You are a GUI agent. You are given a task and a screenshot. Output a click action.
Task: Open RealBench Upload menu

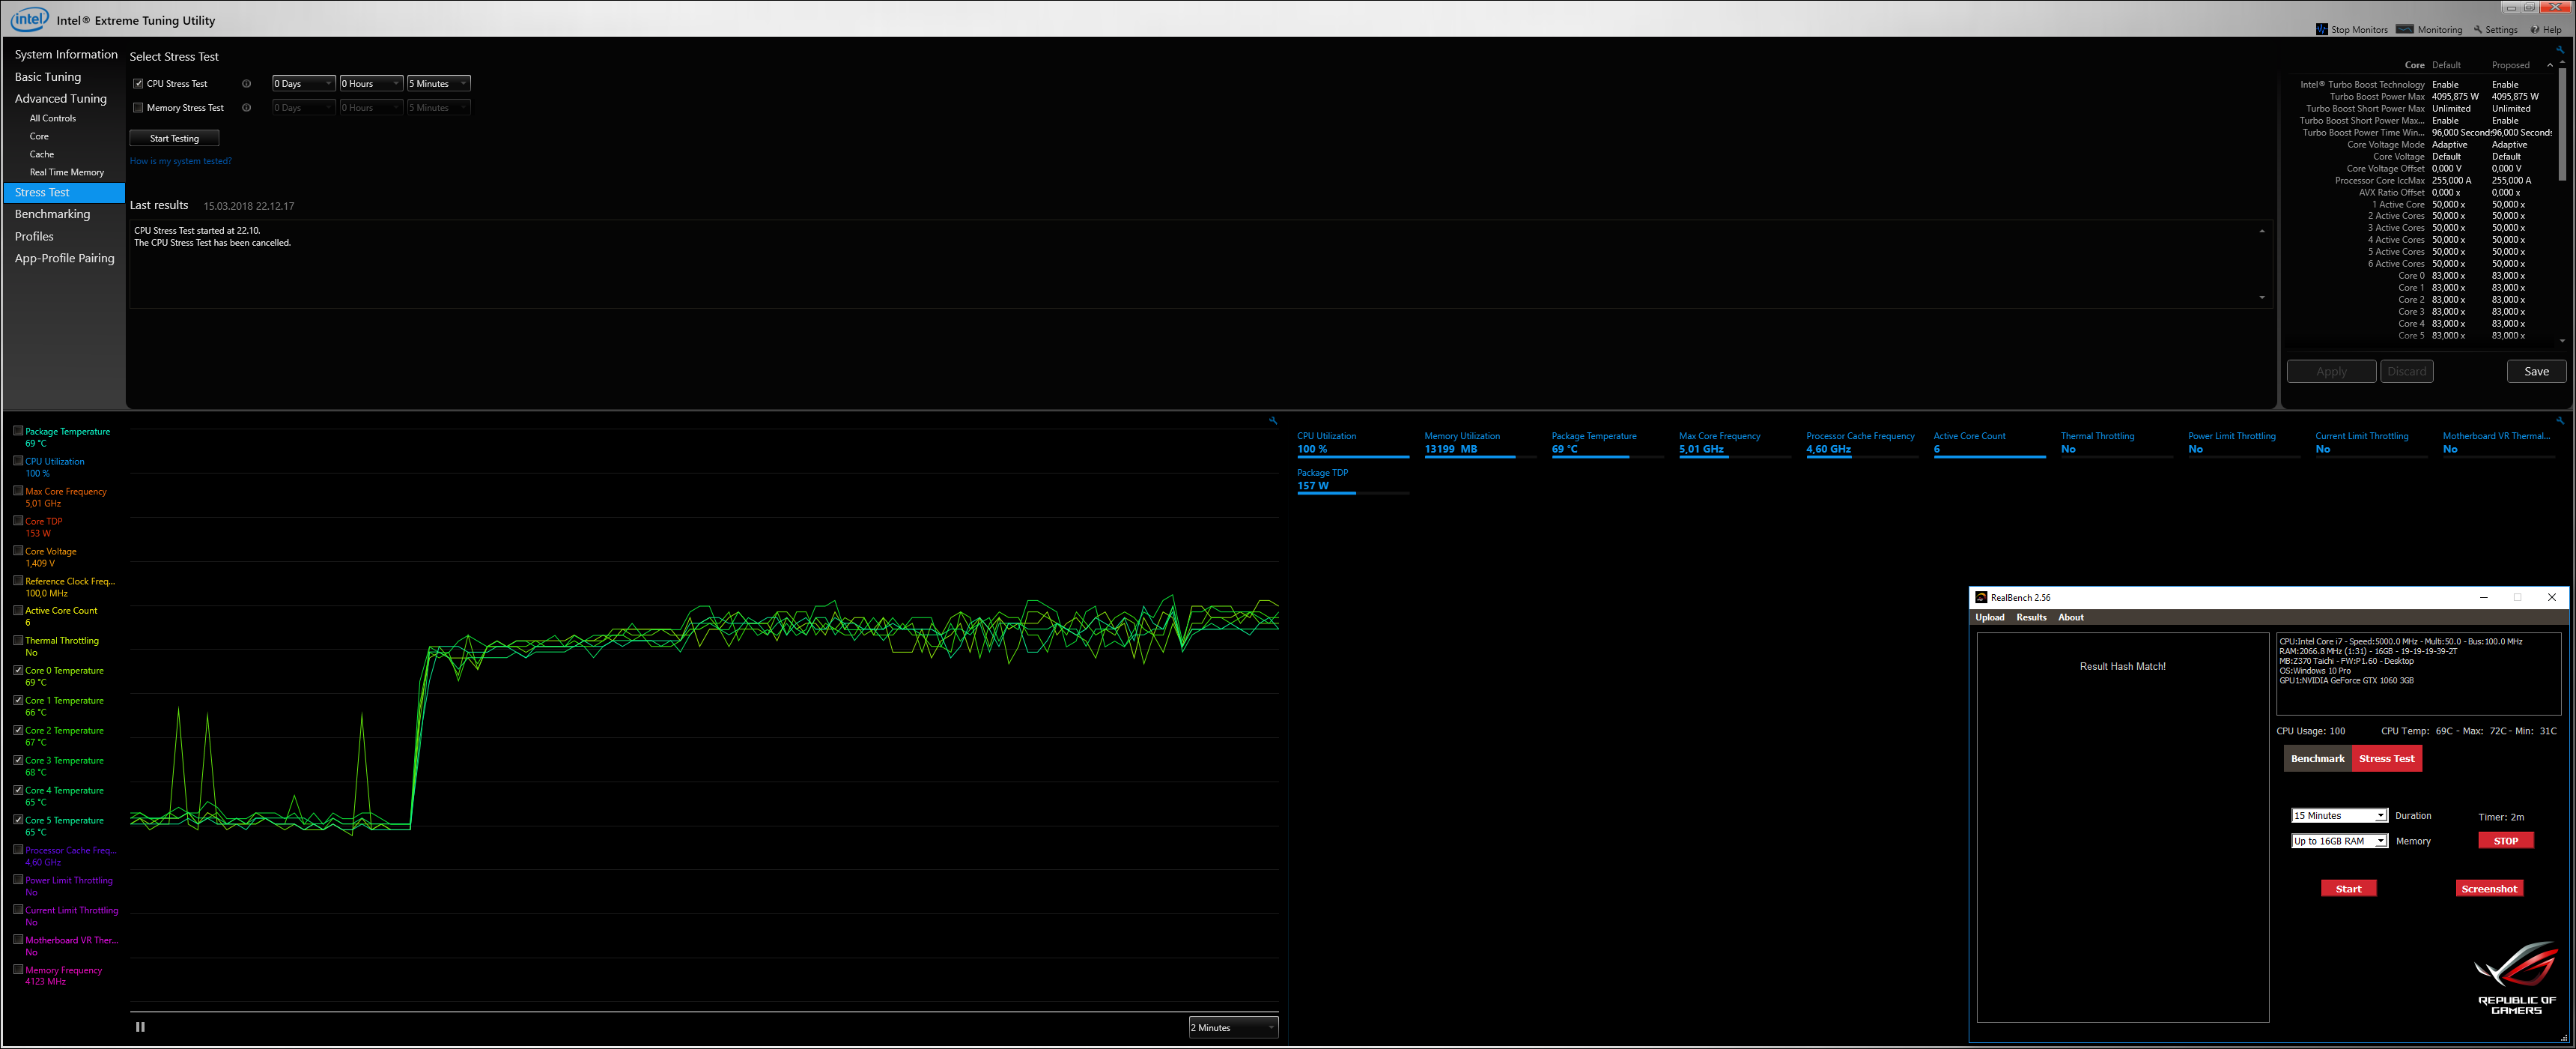(x=1990, y=617)
